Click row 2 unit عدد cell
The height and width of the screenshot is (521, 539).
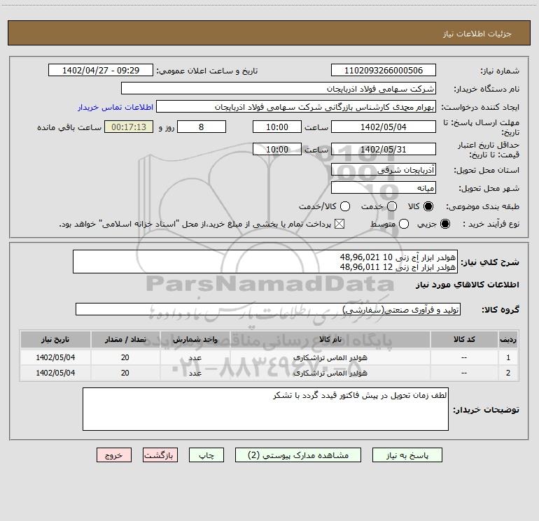coord(195,373)
